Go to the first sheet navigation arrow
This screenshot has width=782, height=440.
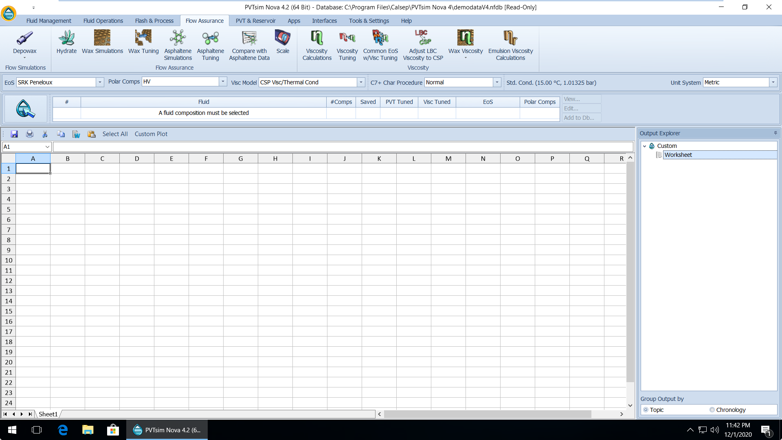pos(5,414)
